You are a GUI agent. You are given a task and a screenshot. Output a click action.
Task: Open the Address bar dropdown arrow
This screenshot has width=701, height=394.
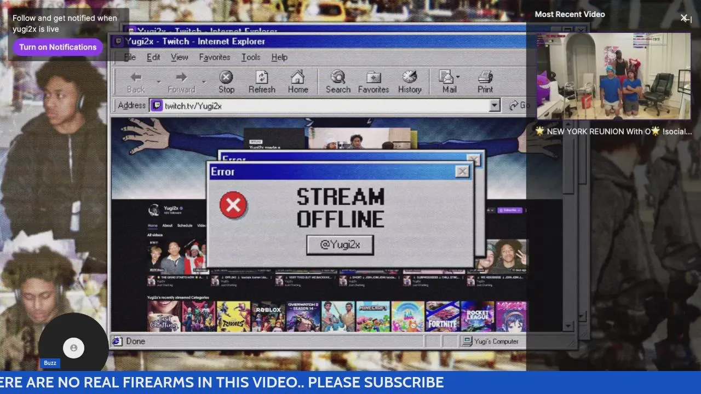point(495,106)
